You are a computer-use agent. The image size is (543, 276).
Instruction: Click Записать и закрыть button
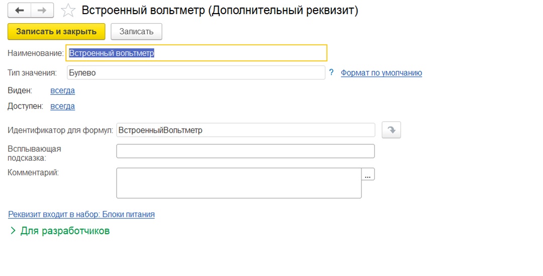[56, 32]
